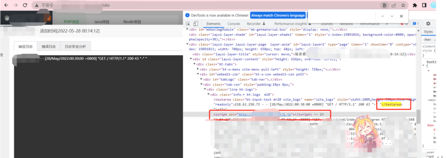
Task: Select the Java项目 tab
Action: click(102, 22)
